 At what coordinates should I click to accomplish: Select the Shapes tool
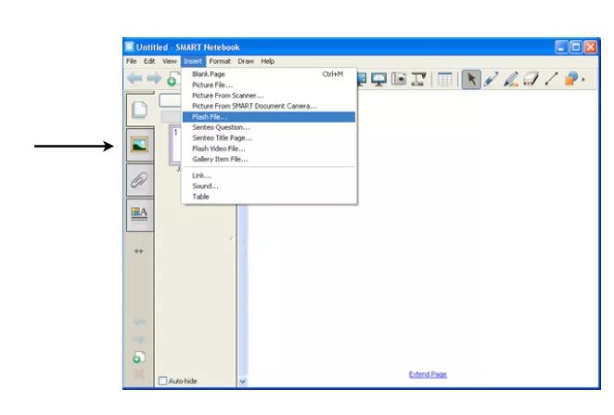(571, 79)
